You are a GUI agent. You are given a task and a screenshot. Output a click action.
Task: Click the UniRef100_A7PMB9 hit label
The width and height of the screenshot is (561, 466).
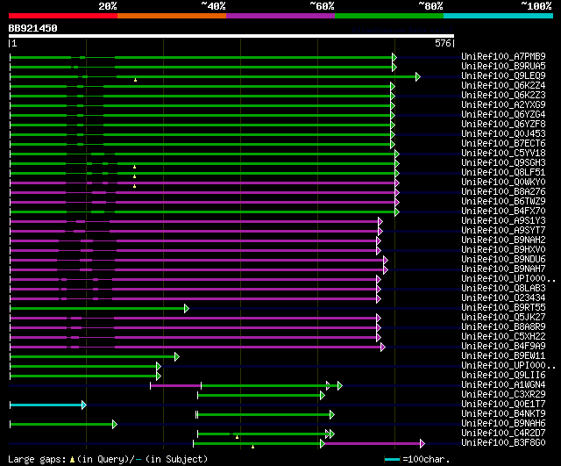click(x=503, y=56)
